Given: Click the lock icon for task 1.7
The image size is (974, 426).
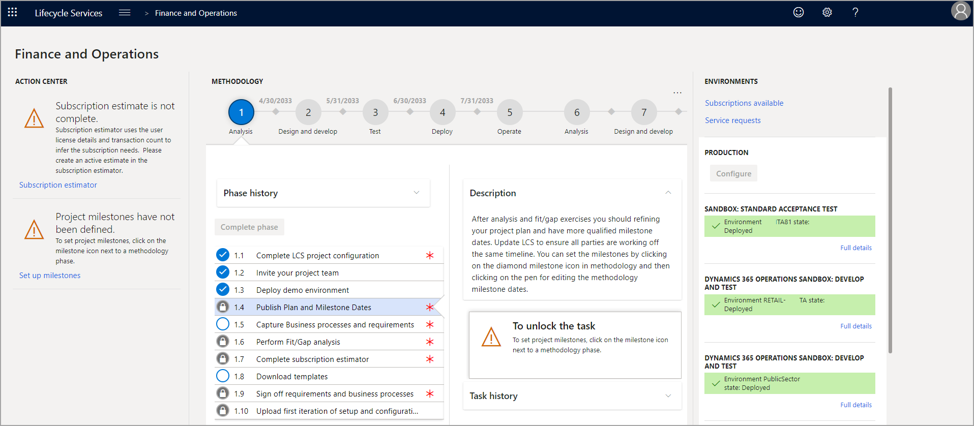Looking at the screenshot, I should point(223,359).
